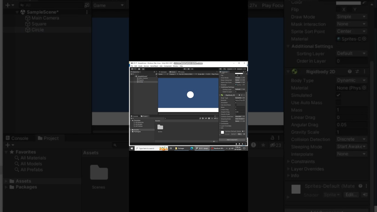Open the Help menu
The image size is (377, 212).
click(x=181, y=66)
